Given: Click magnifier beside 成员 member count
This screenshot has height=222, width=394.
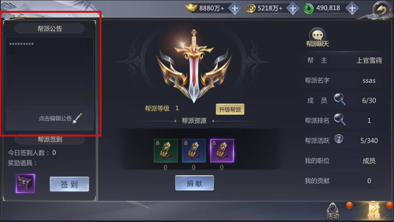Looking at the screenshot, I should pos(339,99).
